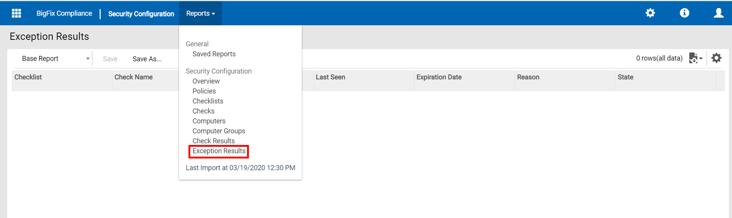The height and width of the screenshot is (218, 732).
Task: Open the user account icon
Action: [718, 13]
